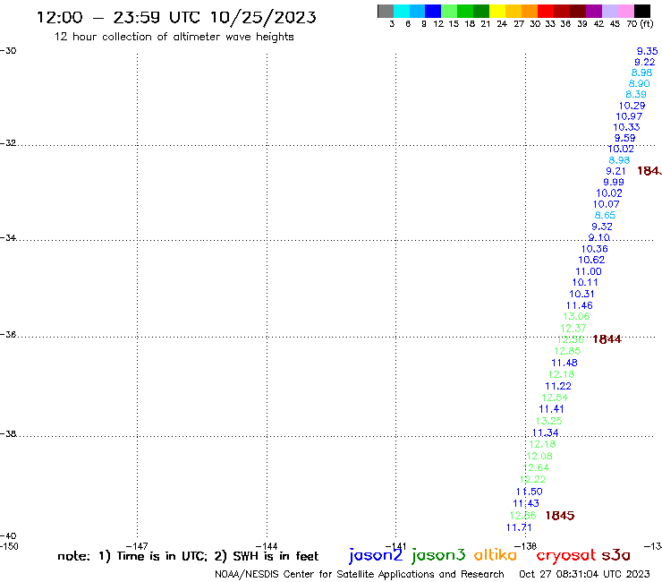The image size is (662, 582).
Task: Click the cyan legend swatch
Action: tap(402, 11)
